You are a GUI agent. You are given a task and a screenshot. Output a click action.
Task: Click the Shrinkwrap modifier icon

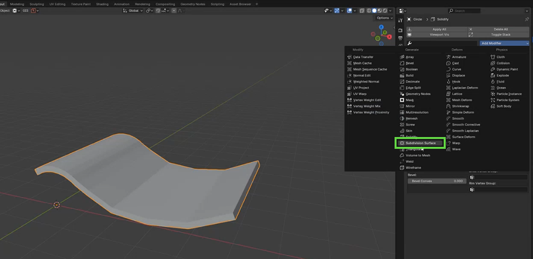449,106
